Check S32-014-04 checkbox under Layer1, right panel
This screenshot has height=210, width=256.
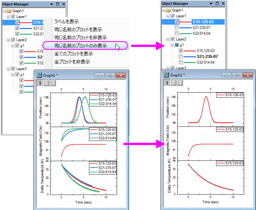(x=177, y=33)
